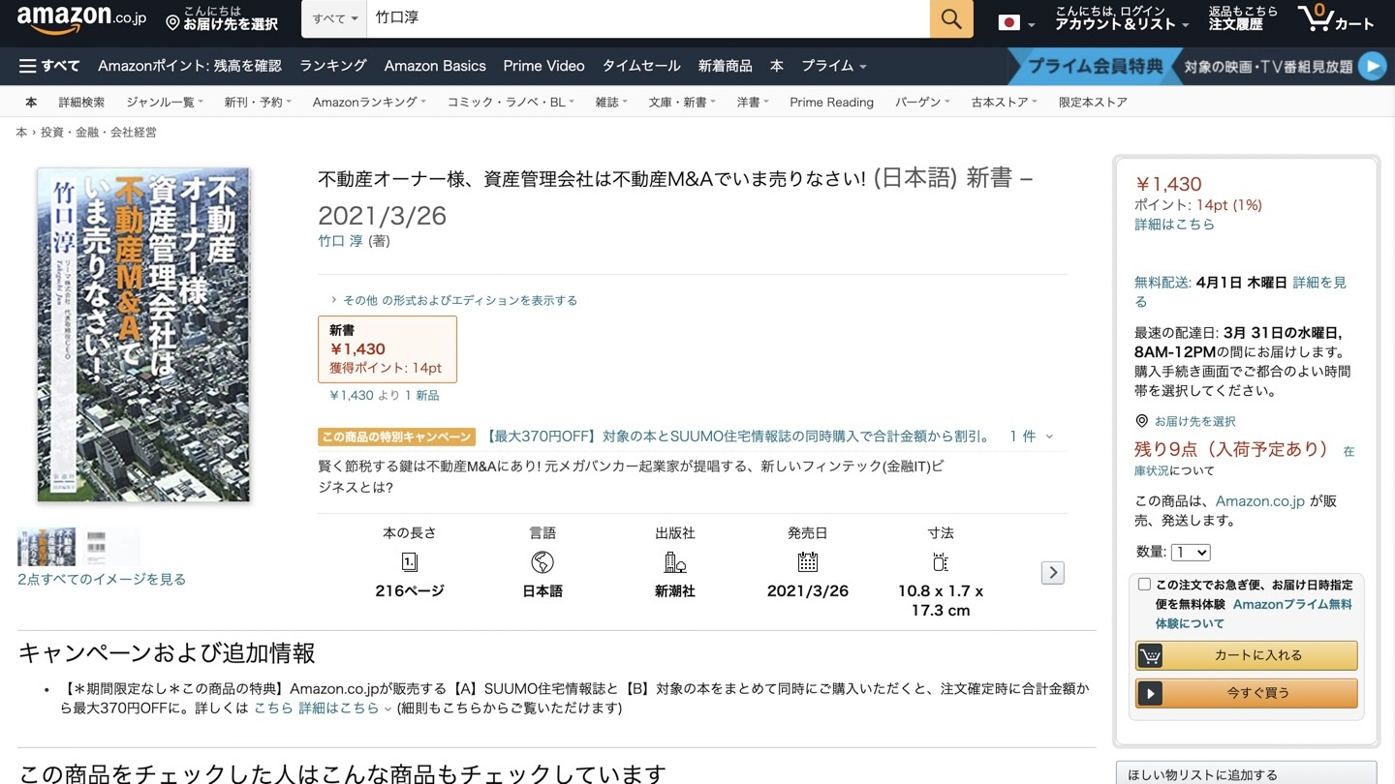Click the Amazonプライム無料体験について link
The height and width of the screenshot is (784, 1395).
point(1254,614)
